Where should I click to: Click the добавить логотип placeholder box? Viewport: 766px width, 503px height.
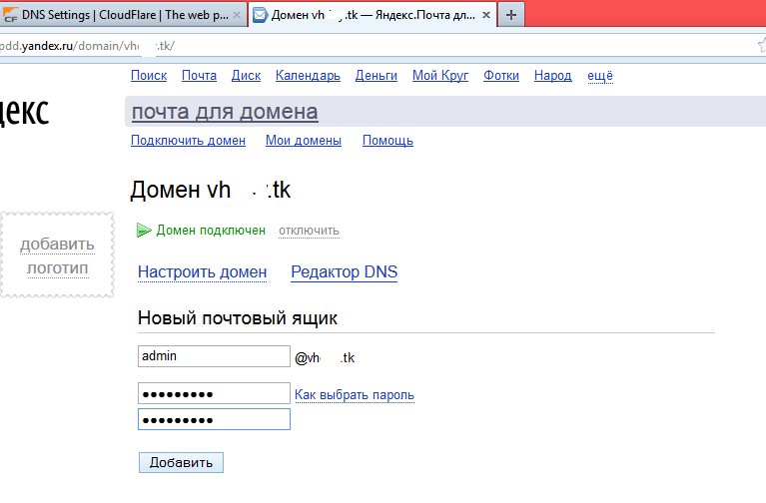click(x=57, y=255)
